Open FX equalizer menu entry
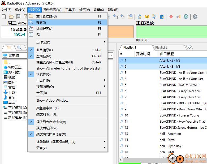The image size is (207, 164). pos(67,34)
